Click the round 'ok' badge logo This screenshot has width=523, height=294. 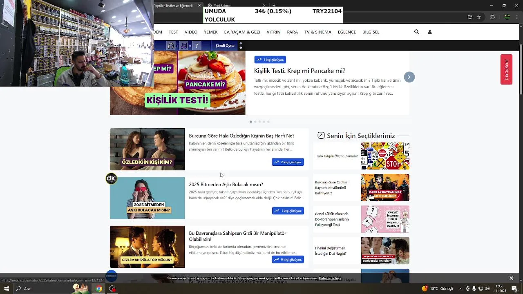pyautogui.click(x=111, y=178)
